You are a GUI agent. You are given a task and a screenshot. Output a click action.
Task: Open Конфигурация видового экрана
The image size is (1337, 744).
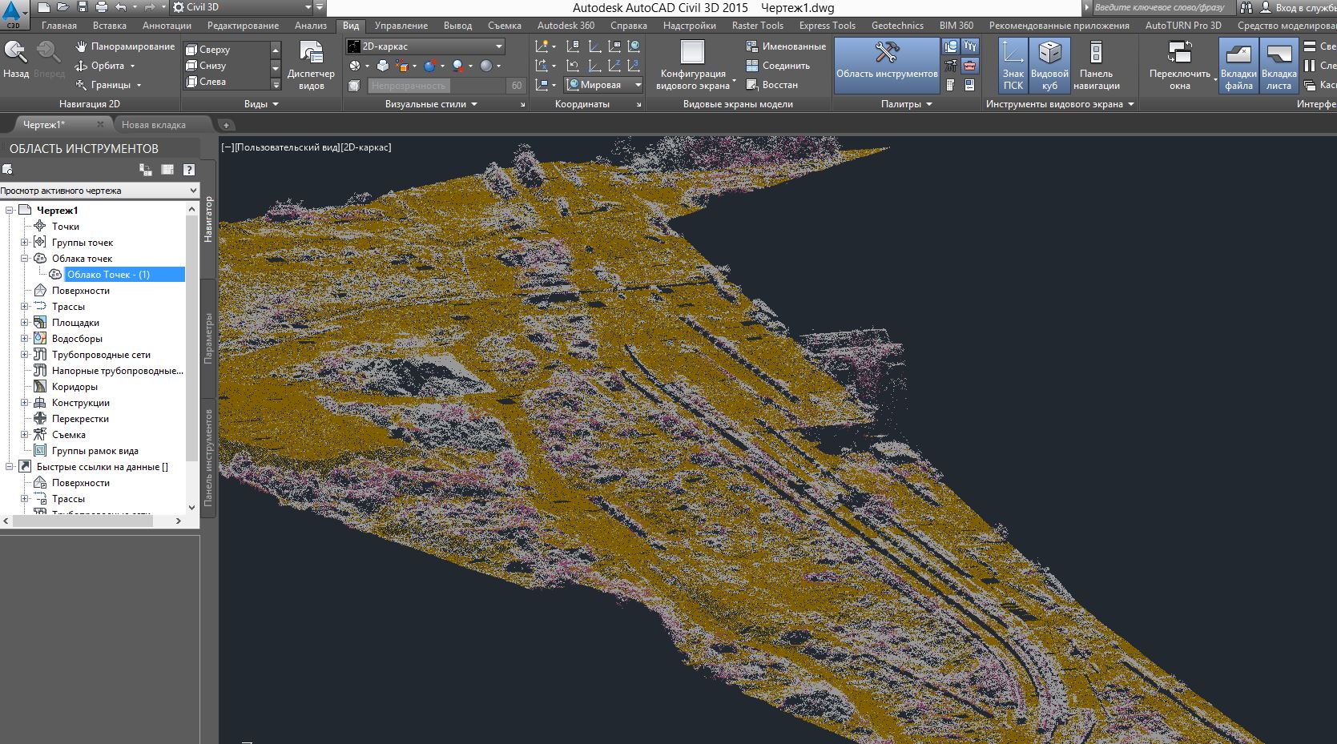coord(694,66)
